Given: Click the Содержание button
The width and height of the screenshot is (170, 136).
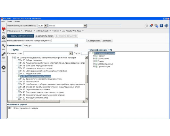Looking at the screenshot, I should click(94, 41).
